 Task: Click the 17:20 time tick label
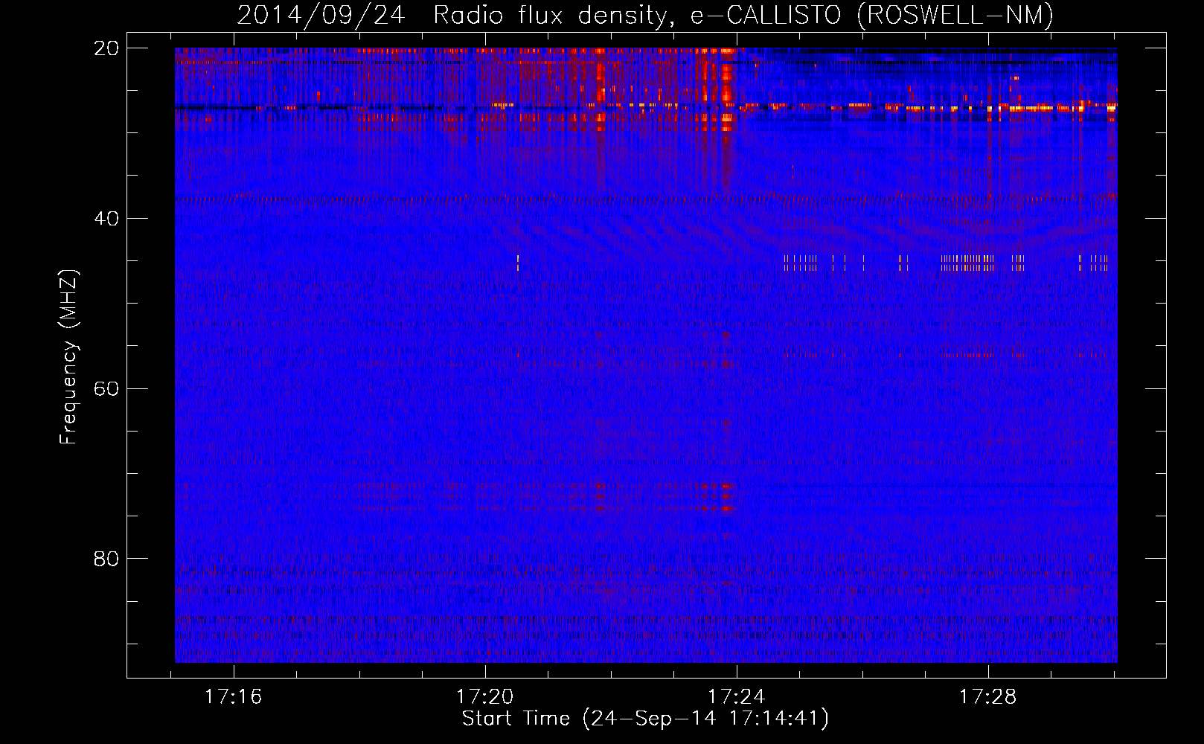tap(485, 697)
